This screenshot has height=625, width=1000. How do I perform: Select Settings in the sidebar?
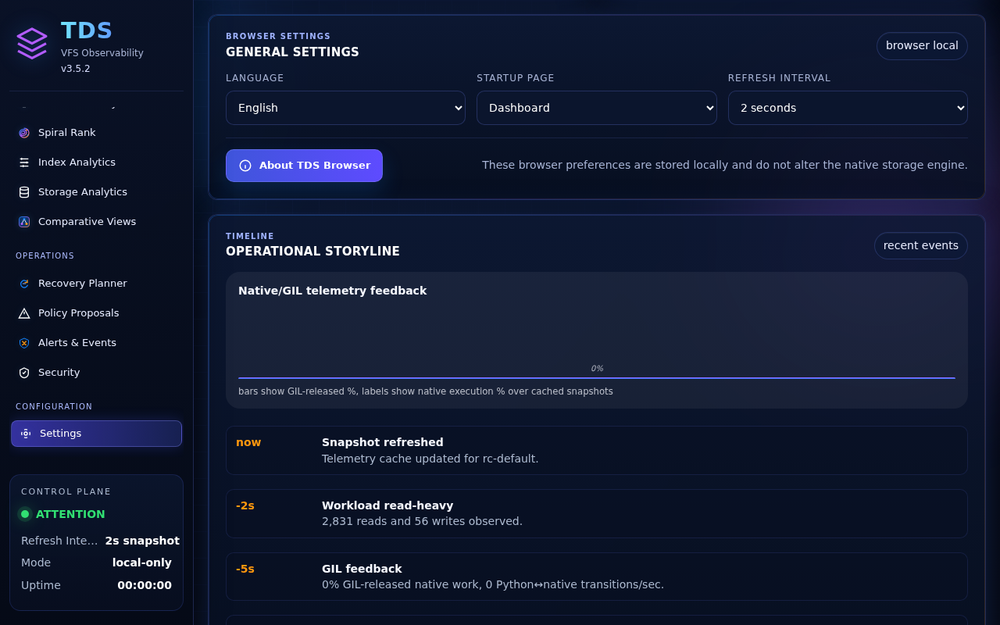point(96,434)
